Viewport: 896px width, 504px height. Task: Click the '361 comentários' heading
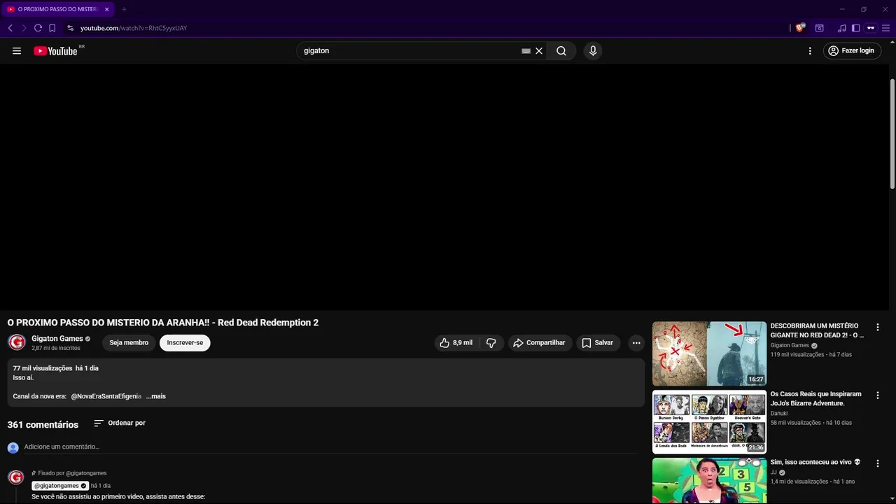point(43,425)
